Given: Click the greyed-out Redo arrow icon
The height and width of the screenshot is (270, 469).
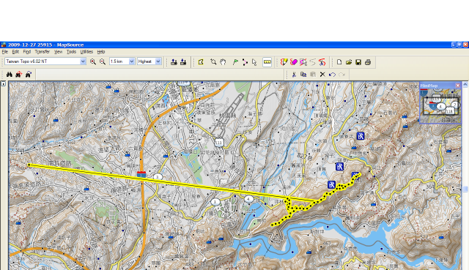Looking at the screenshot, I should tap(341, 75).
